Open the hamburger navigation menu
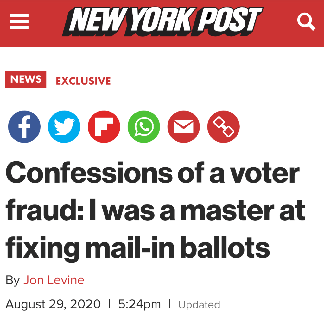324x317 pixels. pyautogui.click(x=19, y=22)
